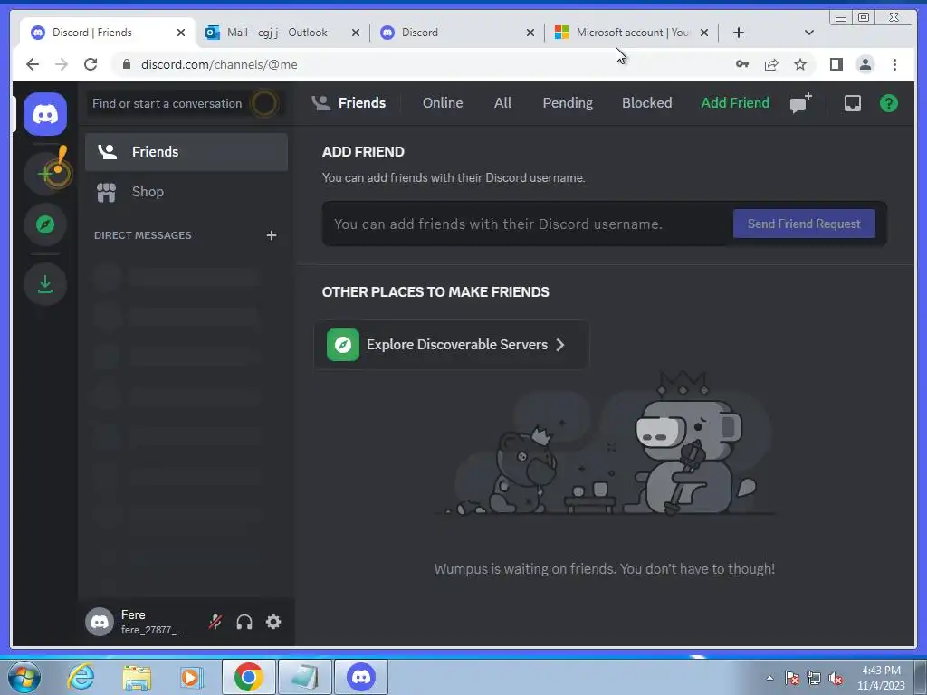Bookmark this page star icon
927x695 pixels.
click(800, 64)
